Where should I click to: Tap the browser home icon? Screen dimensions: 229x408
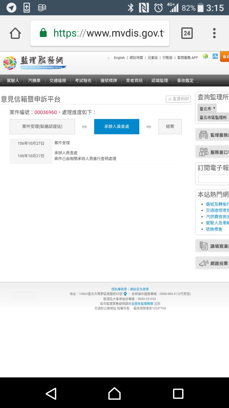(x=15, y=33)
